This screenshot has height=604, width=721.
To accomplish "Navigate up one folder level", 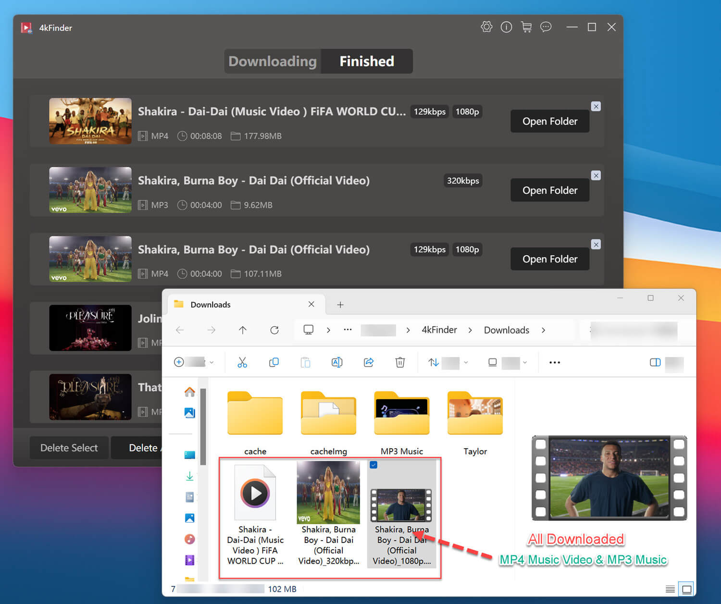I will pos(243,330).
